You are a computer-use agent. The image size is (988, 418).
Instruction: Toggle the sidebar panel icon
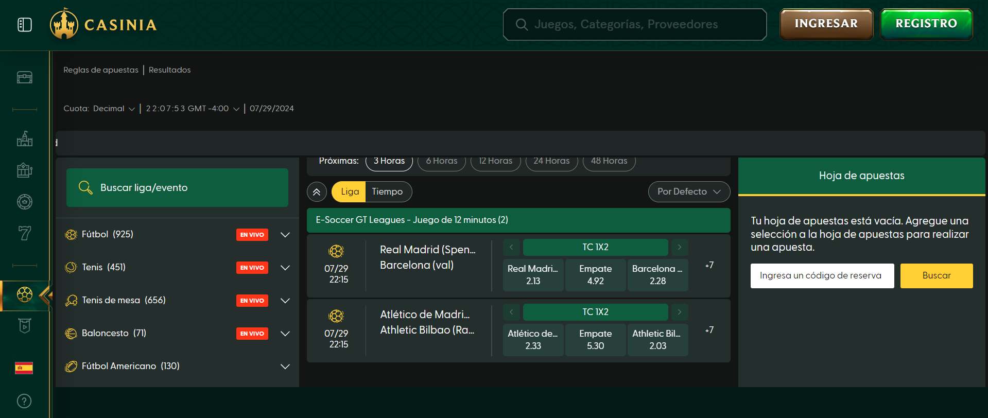coord(25,25)
